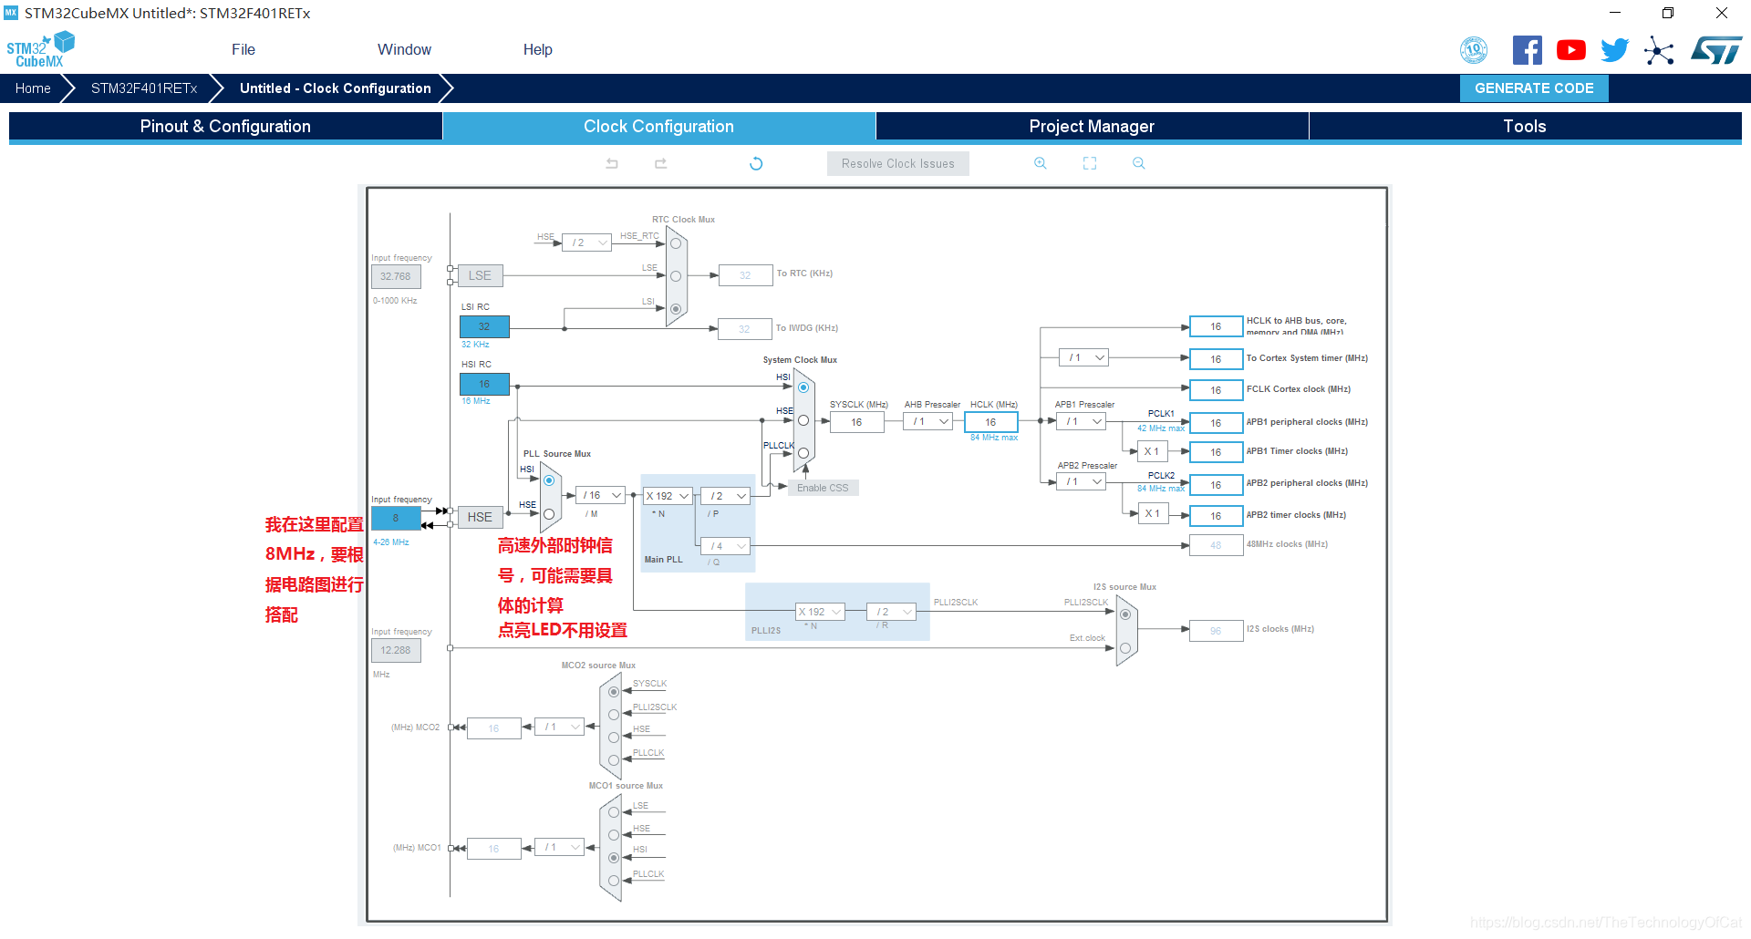Click GENERATE CODE button

click(x=1534, y=88)
